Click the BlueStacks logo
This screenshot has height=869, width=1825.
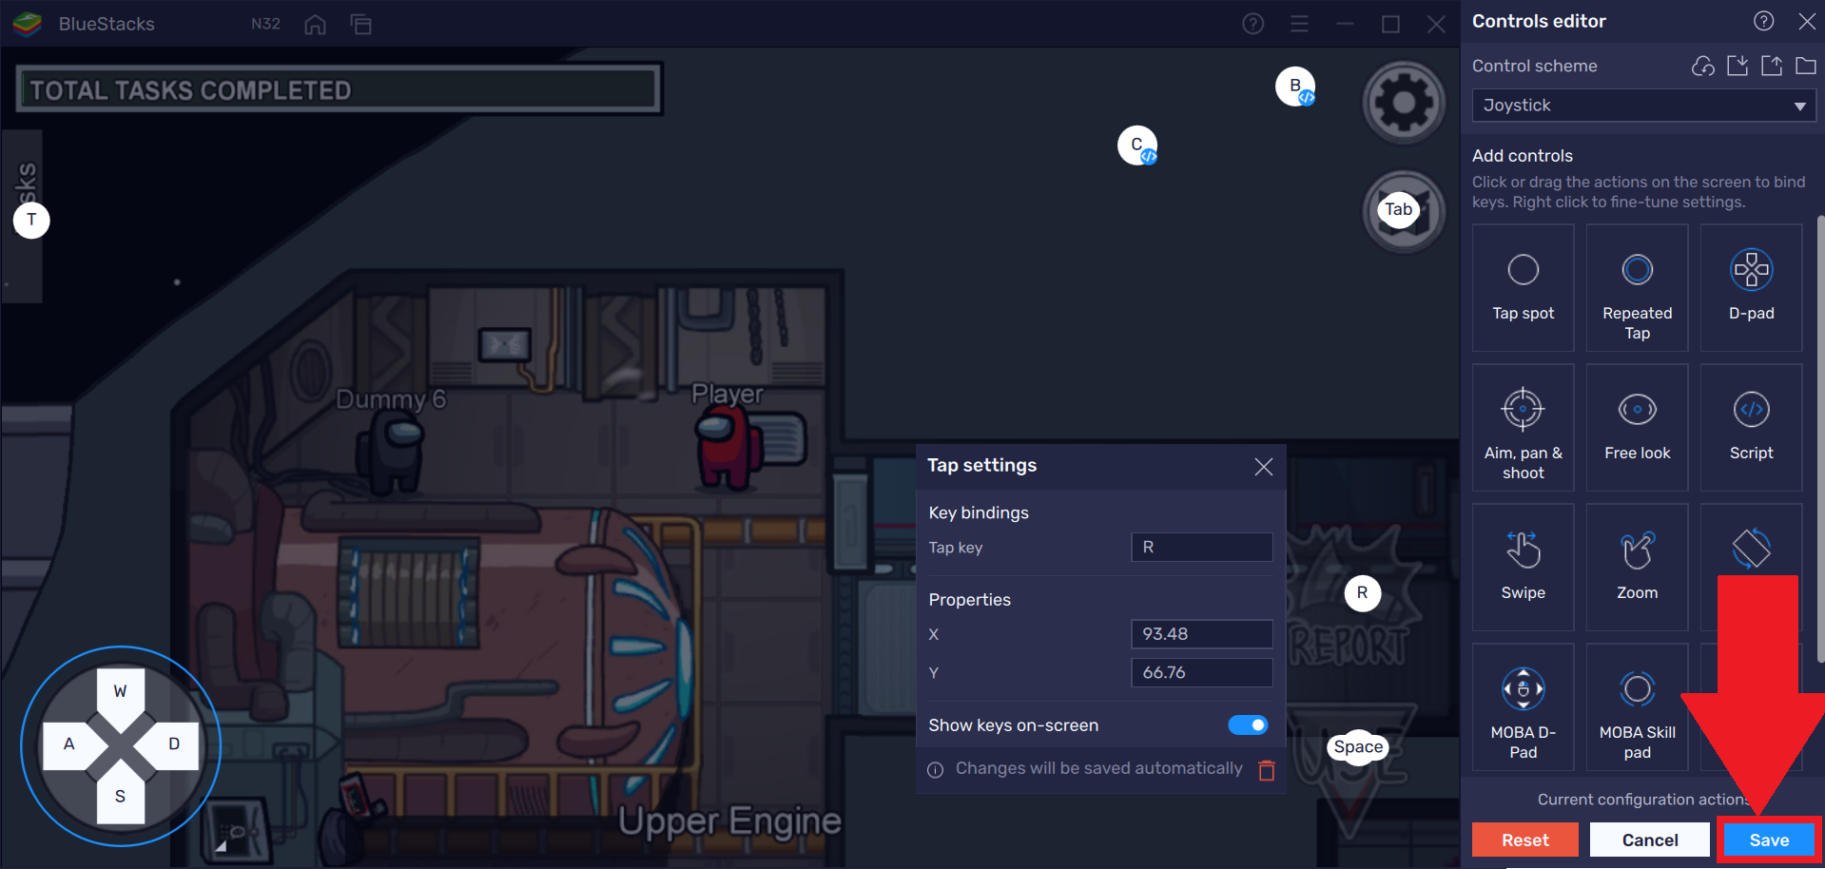click(x=27, y=24)
